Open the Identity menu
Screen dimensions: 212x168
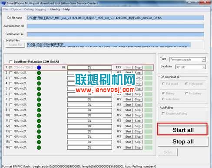pyautogui.click(x=55, y=10)
